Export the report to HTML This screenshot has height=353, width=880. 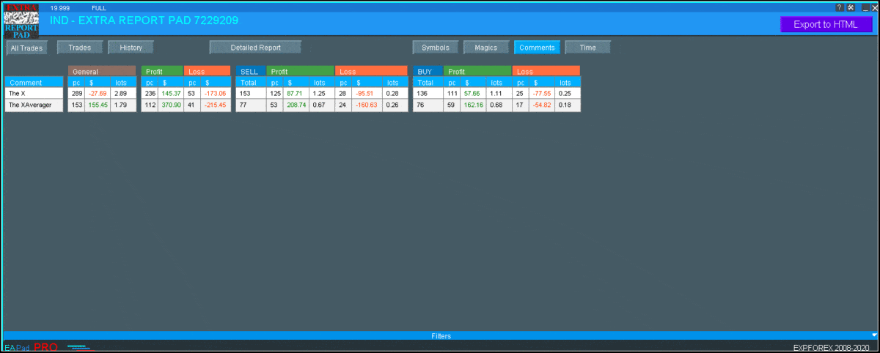(x=826, y=24)
